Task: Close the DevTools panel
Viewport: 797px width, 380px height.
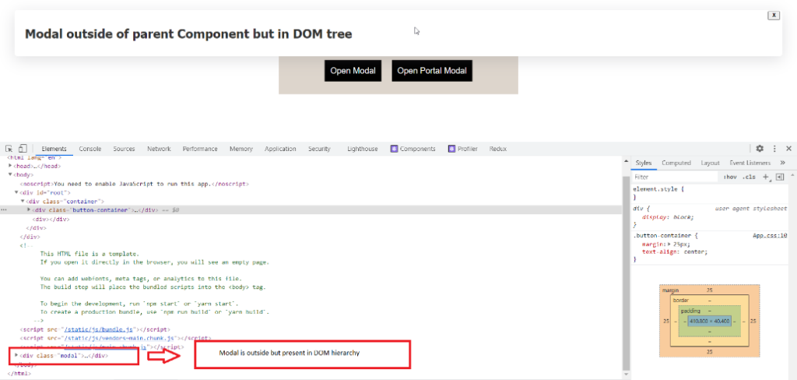Action: pos(789,149)
